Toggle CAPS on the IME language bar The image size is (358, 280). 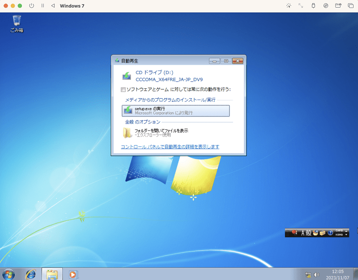pyautogui.click(x=339, y=230)
